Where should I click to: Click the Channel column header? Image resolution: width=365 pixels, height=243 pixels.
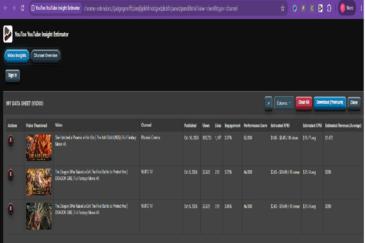coord(146,125)
